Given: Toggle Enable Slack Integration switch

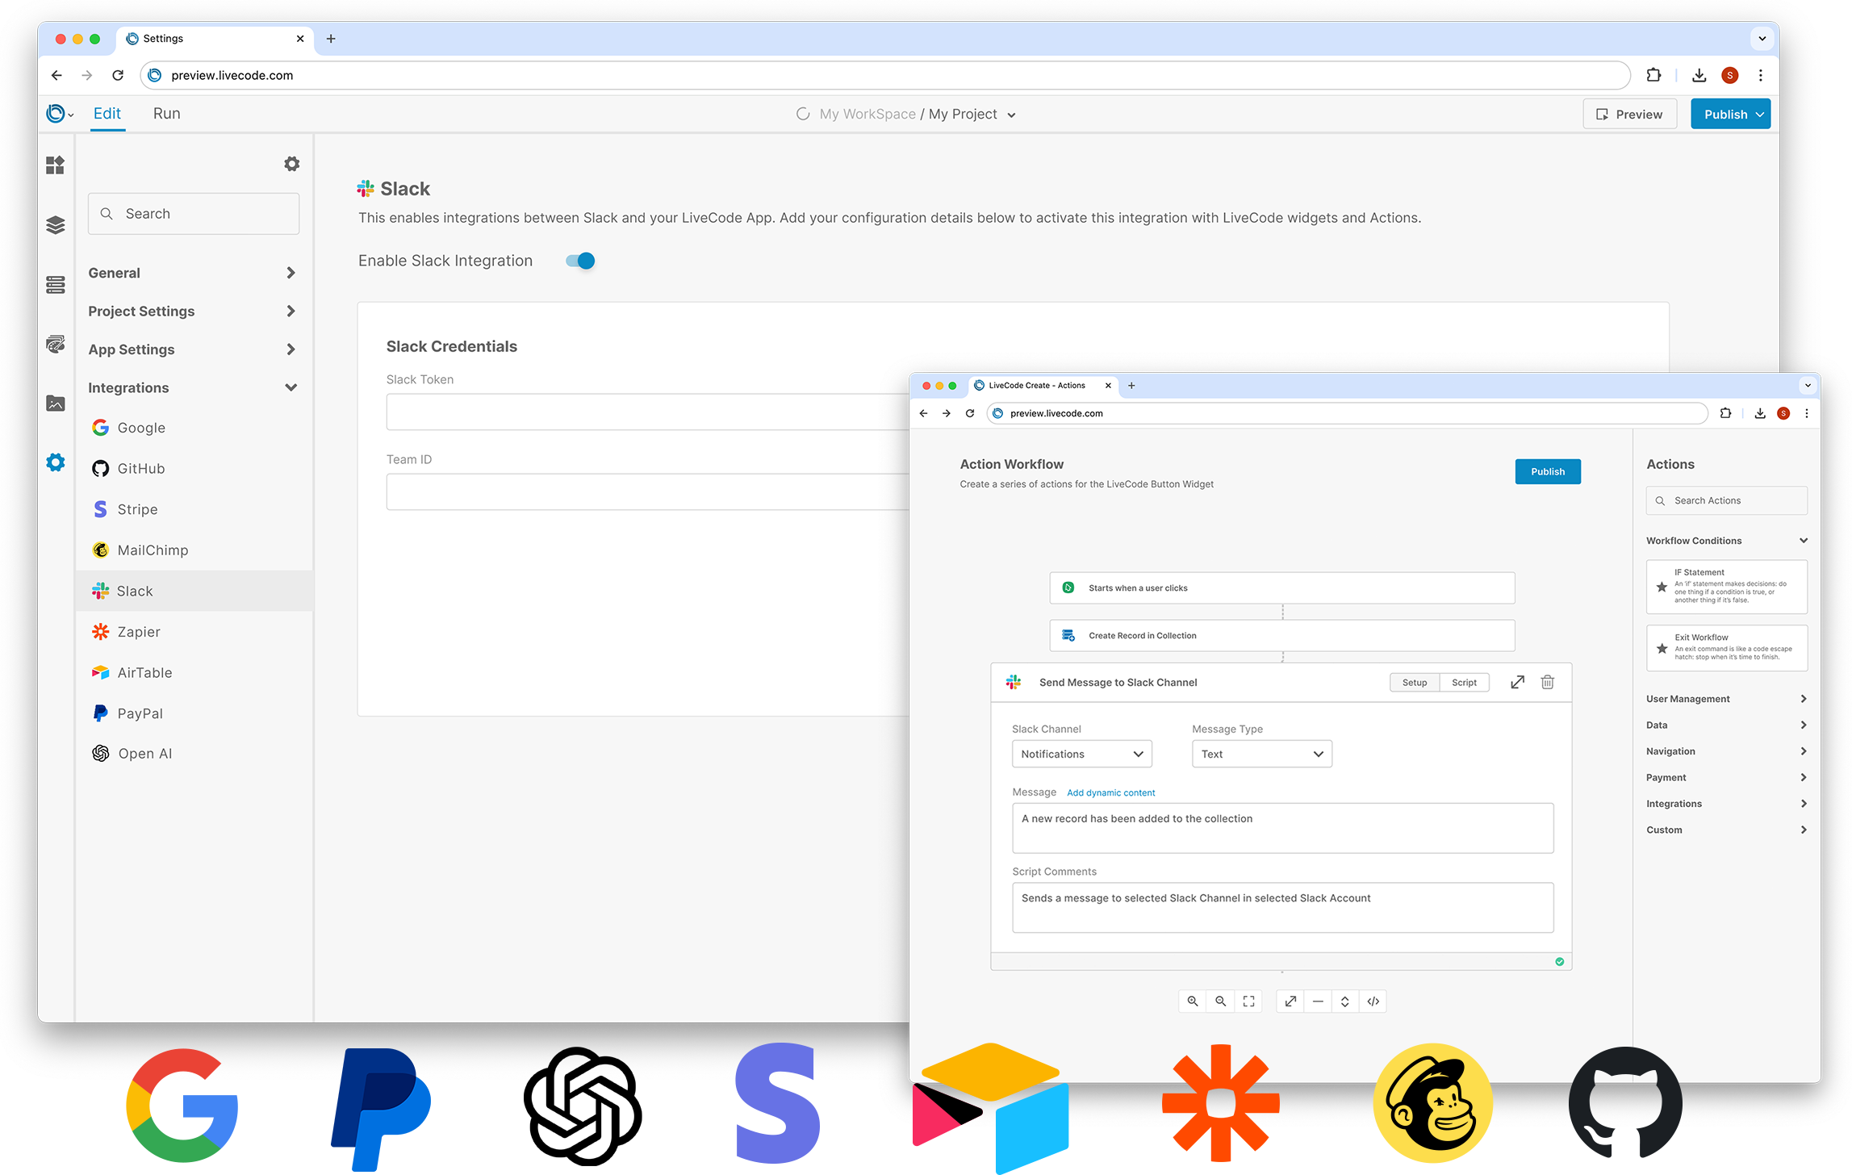Looking at the screenshot, I should point(580,261).
